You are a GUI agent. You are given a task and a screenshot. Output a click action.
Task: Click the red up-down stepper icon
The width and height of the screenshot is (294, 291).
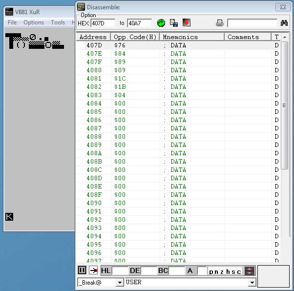(x=250, y=271)
